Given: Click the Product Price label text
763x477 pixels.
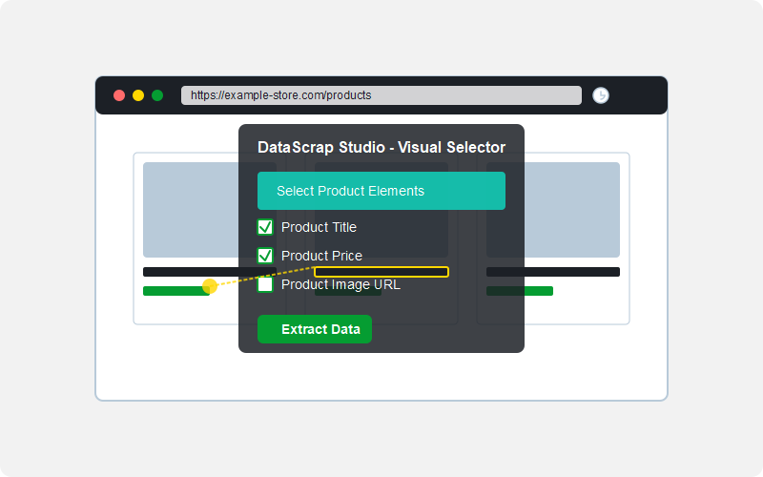Looking at the screenshot, I should click(x=321, y=256).
